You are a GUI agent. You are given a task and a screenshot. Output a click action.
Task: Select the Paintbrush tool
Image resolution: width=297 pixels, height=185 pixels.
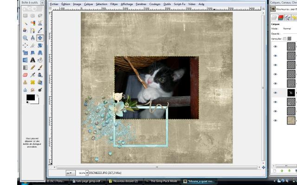40,68
